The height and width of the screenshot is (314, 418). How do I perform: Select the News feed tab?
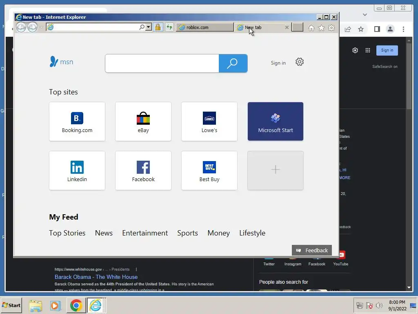tap(104, 233)
